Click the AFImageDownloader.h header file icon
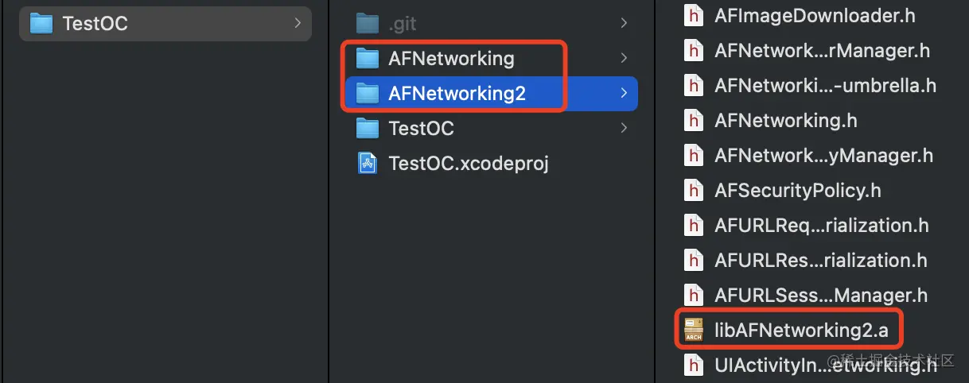Viewport: 969px width, 383px height. [694, 16]
